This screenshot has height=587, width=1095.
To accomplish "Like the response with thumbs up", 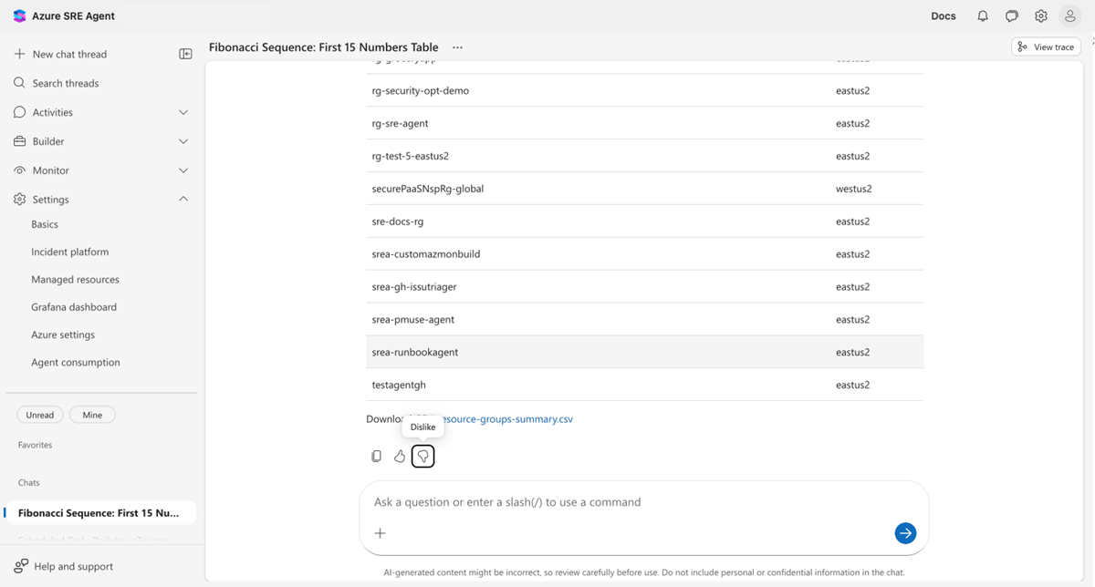I will 399,456.
